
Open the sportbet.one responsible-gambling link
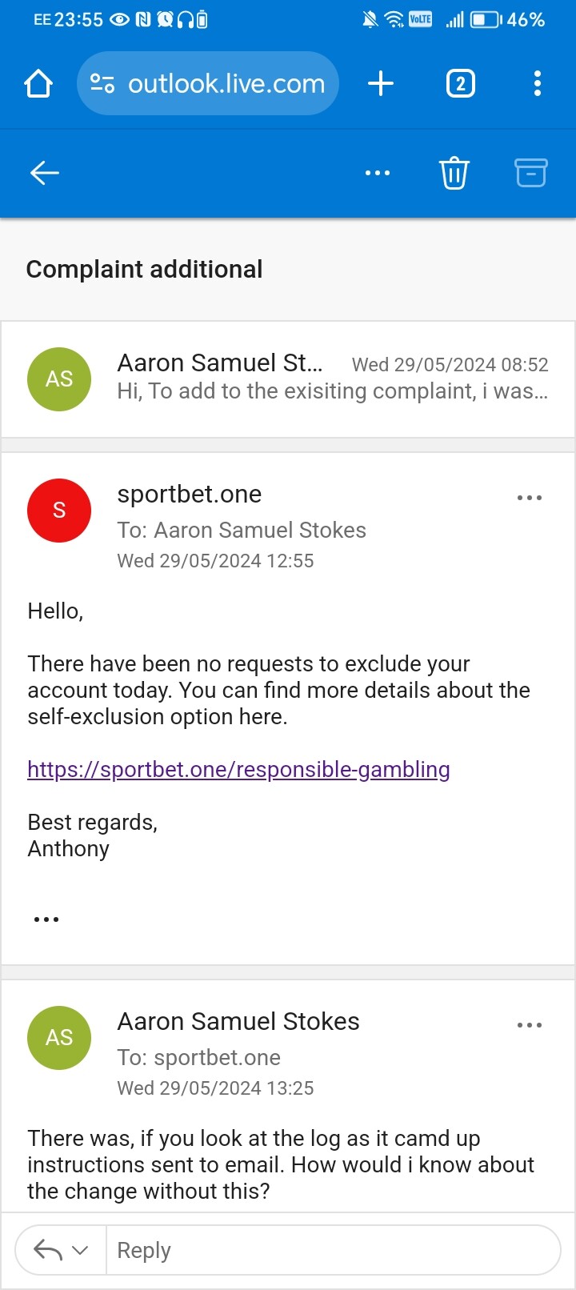(x=238, y=770)
